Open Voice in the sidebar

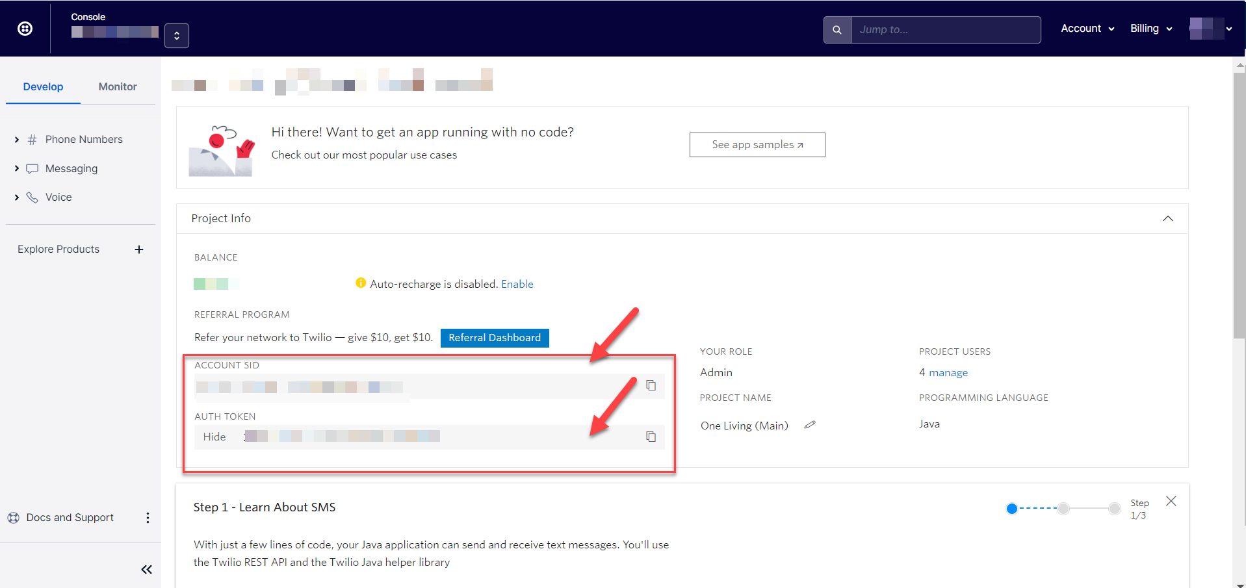pyautogui.click(x=58, y=198)
